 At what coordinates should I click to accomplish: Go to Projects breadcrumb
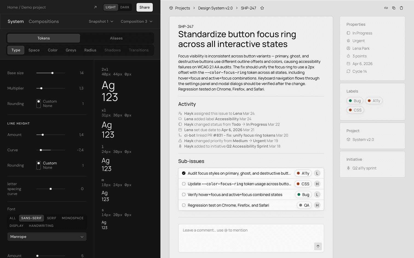click(183, 8)
